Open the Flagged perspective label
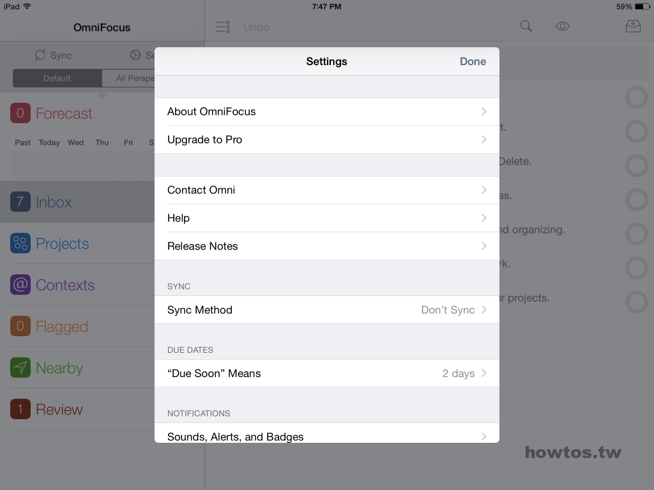 [x=62, y=327]
